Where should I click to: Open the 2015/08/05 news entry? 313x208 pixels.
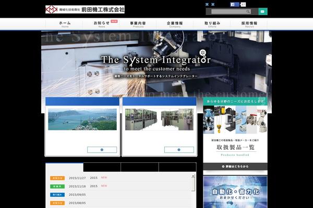tap(120, 203)
